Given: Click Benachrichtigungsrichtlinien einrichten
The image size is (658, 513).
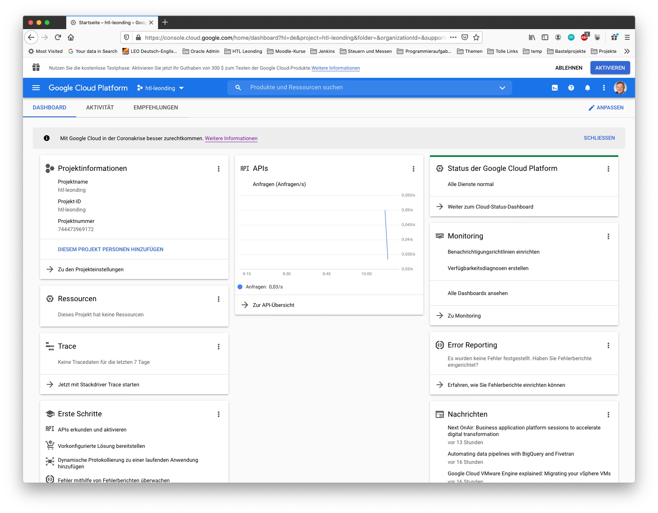Looking at the screenshot, I should click(493, 252).
